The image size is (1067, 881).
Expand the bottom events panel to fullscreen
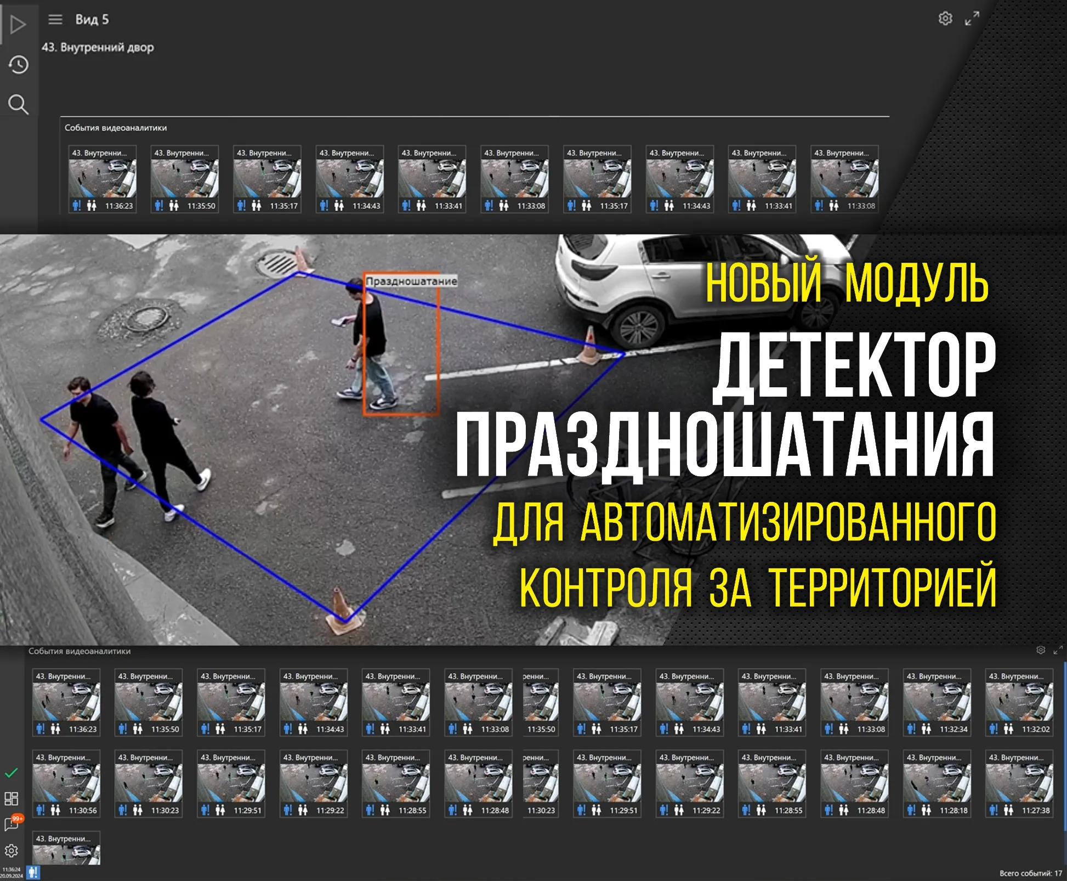point(1058,650)
